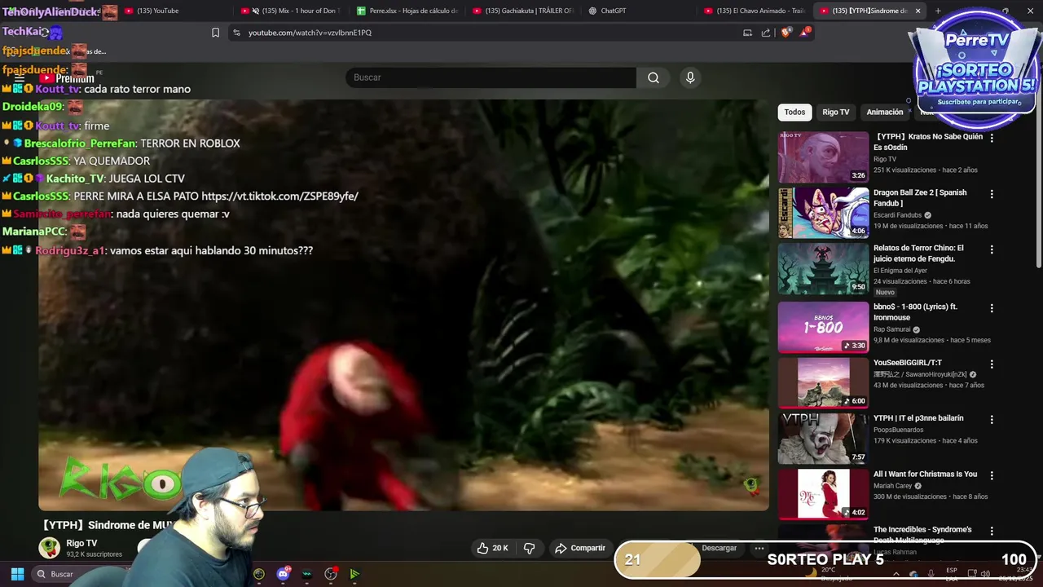
Task: Open options menu for IT p3nne bailarín
Action: 992,420
